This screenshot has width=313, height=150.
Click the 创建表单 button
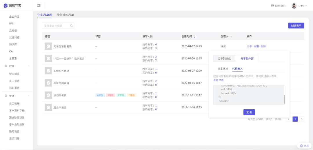click(x=296, y=25)
